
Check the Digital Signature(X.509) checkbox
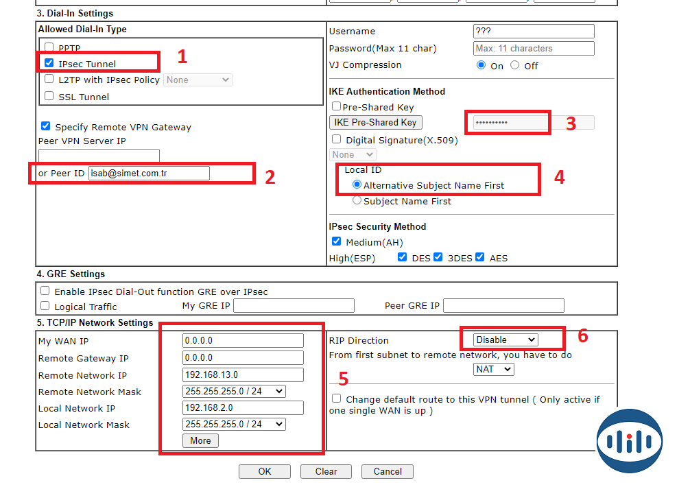[336, 139]
